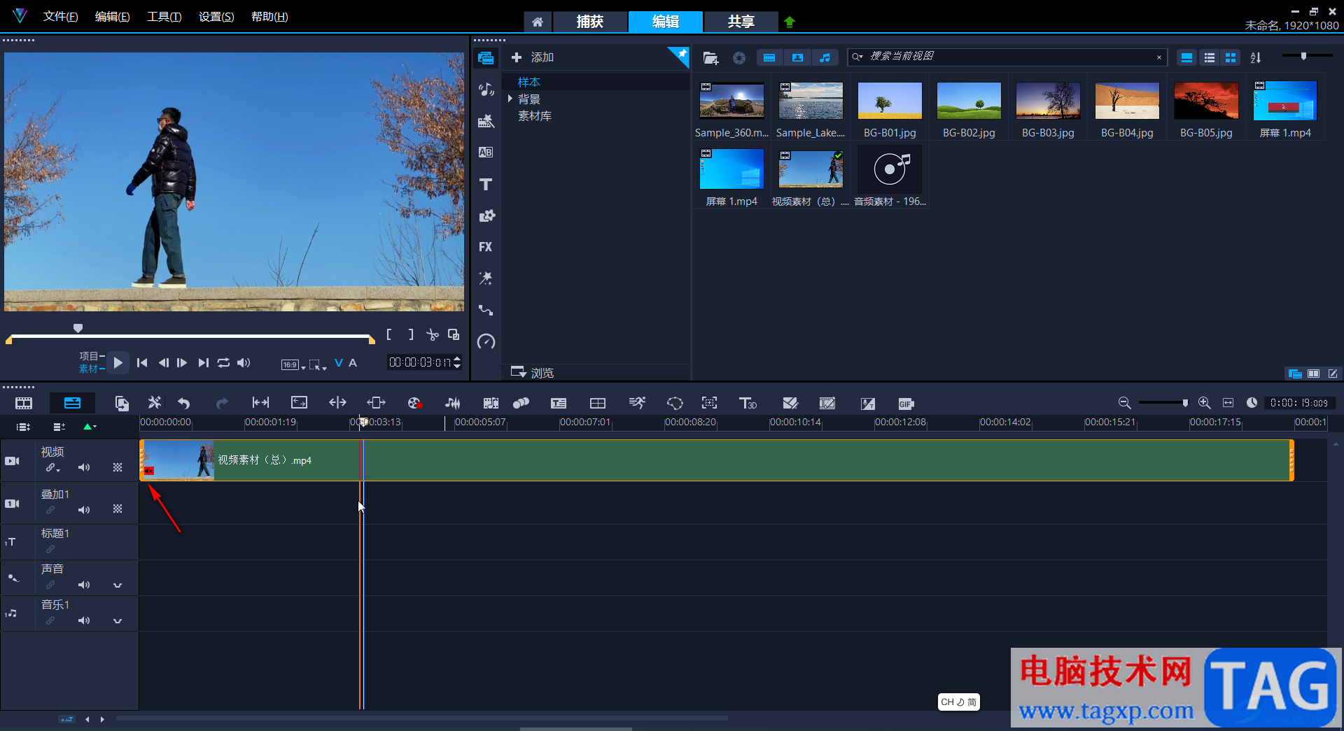The width and height of the screenshot is (1344, 731).
Task: Open the FX filter library
Action: point(486,247)
